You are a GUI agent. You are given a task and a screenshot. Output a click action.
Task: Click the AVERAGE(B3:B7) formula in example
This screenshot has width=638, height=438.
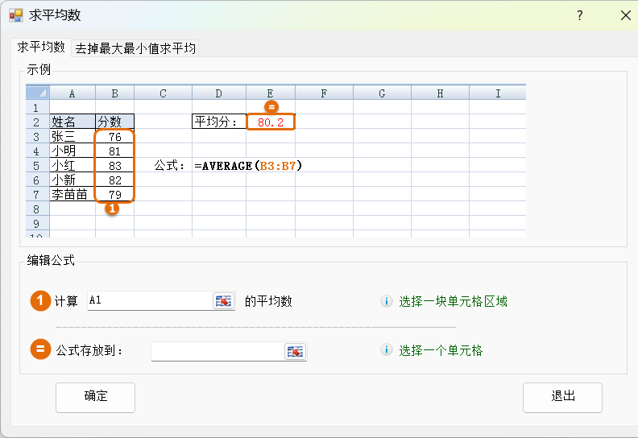point(248,166)
